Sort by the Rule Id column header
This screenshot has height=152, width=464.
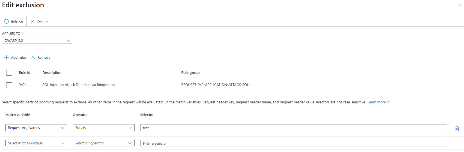24,72
